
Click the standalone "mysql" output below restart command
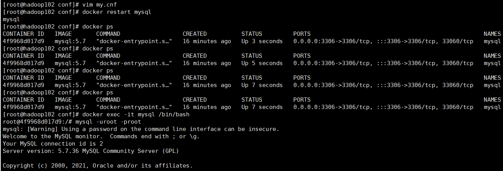(x=11, y=19)
